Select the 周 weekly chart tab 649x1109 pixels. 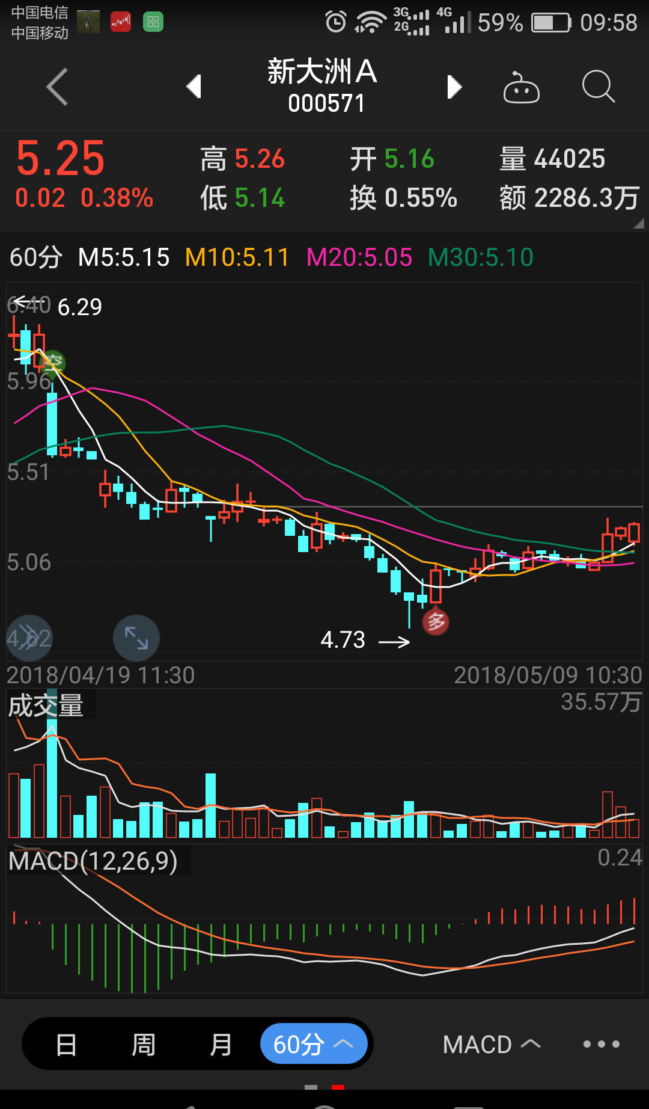coord(143,1045)
